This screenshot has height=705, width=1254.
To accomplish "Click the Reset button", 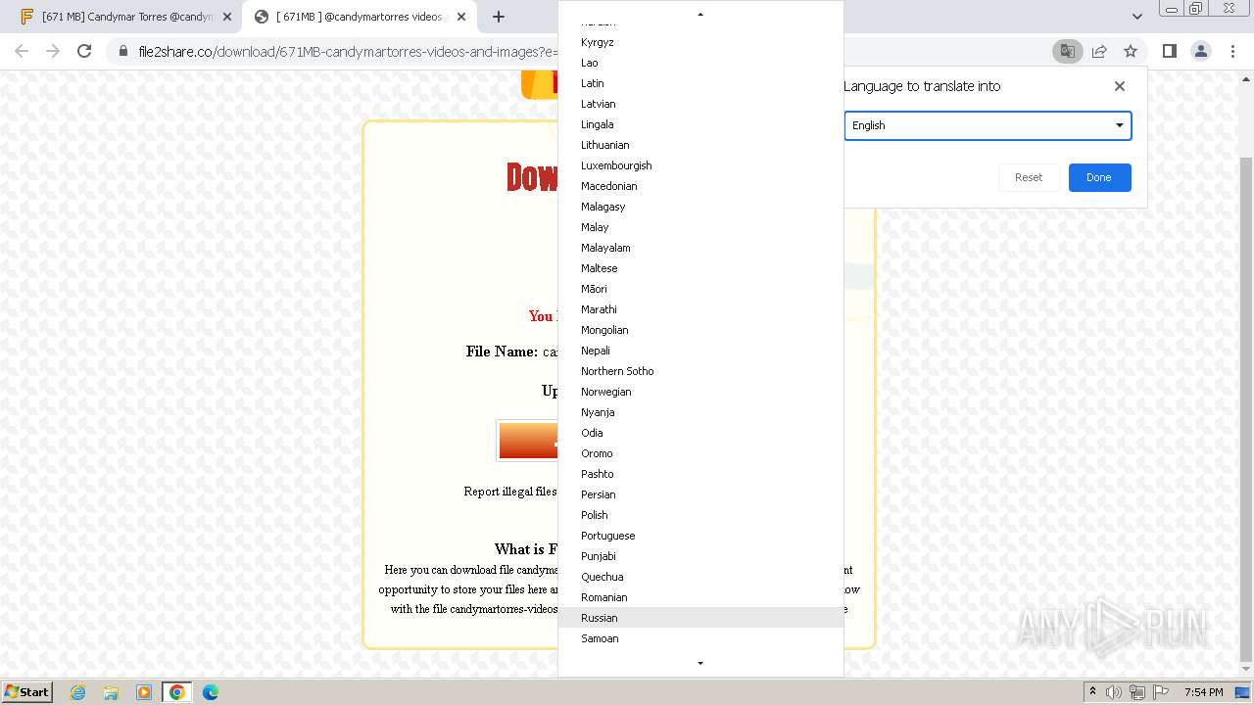I will pyautogui.click(x=1029, y=177).
